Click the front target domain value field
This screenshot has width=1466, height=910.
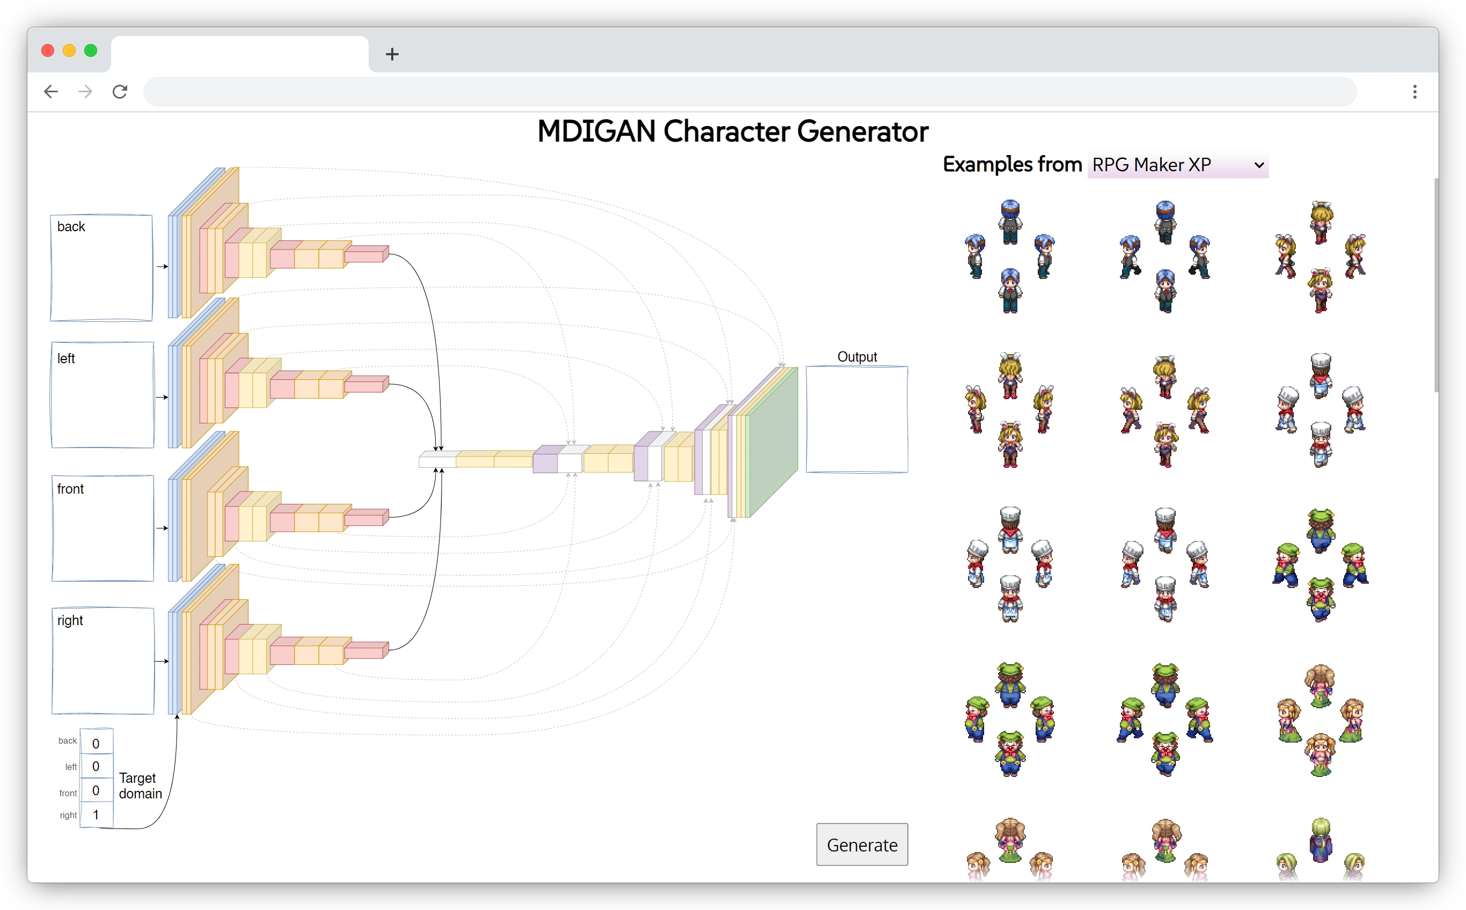(96, 791)
